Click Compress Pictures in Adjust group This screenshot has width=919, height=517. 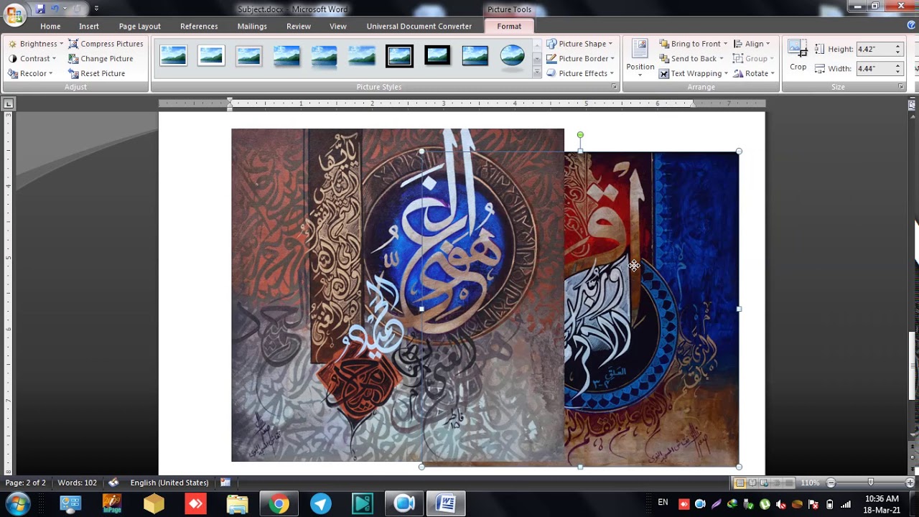tap(106, 44)
